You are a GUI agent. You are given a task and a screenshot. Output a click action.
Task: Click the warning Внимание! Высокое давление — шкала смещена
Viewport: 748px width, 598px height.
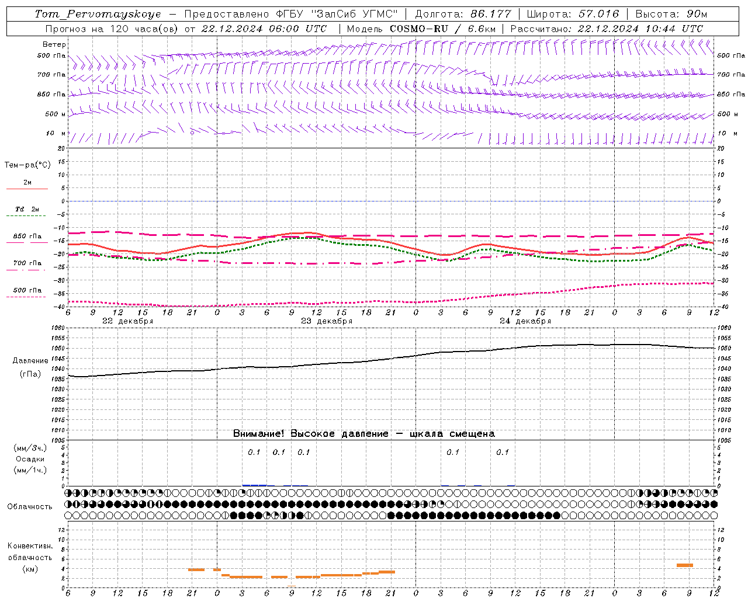363,434
